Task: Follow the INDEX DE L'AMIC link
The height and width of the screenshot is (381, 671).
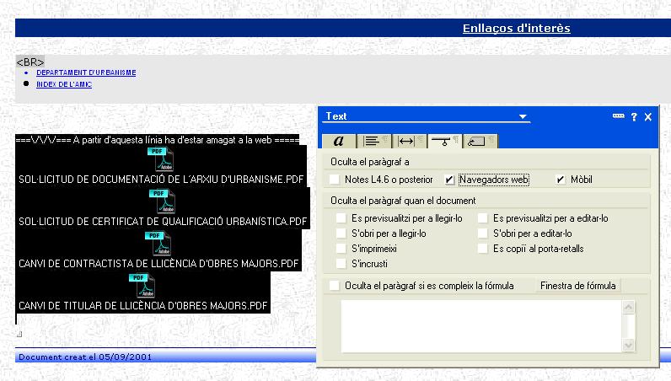Action: point(64,84)
